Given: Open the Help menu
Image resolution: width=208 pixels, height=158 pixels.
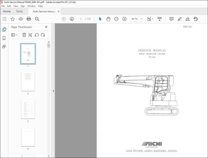Looking at the screenshot, I should point(40,6).
